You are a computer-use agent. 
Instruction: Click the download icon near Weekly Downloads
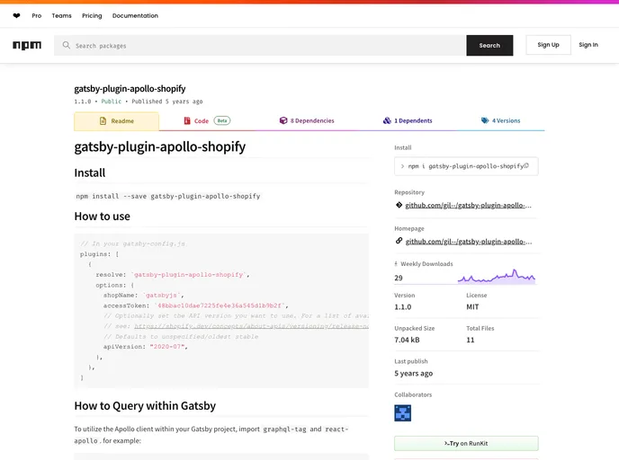pyautogui.click(x=396, y=264)
